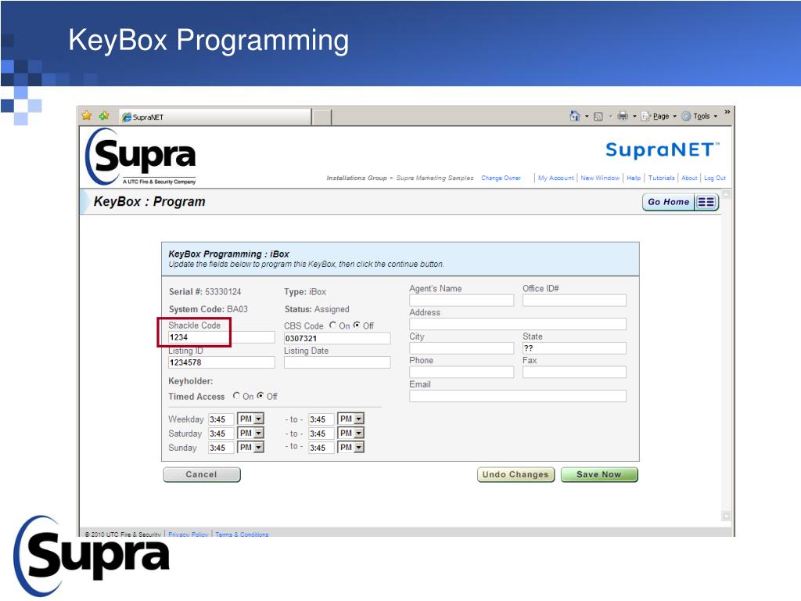Click the Fax input field

pos(574,372)
